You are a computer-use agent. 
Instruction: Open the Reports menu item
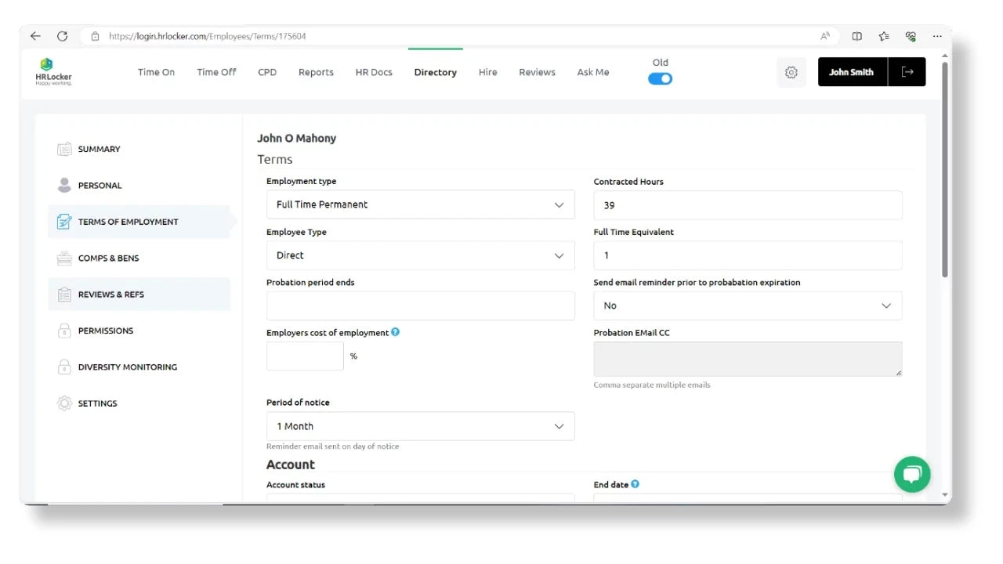316,72
